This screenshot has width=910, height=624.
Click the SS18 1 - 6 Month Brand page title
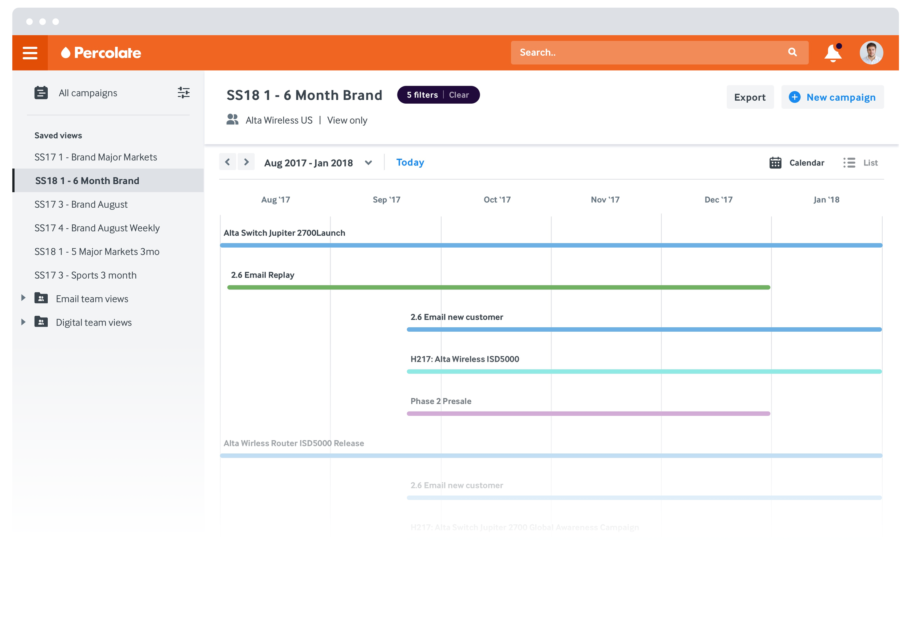pos(304,95)
